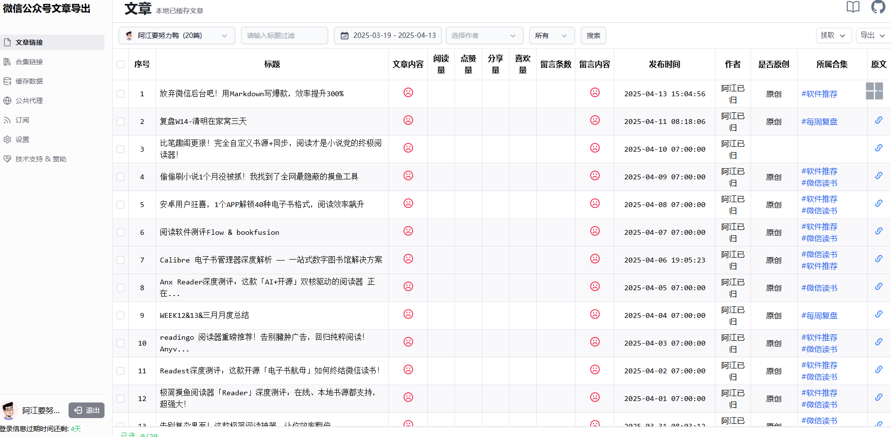Click QR code icon in row 1
Viewport: 891px width, 437px height.
(874, 91)
